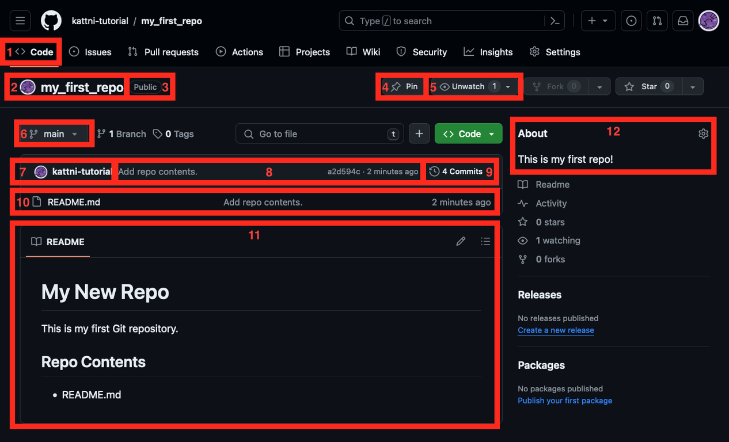This screenshot has height=442, width=729.
Task: Pin the repository to profile
Action: click(405, 86)
